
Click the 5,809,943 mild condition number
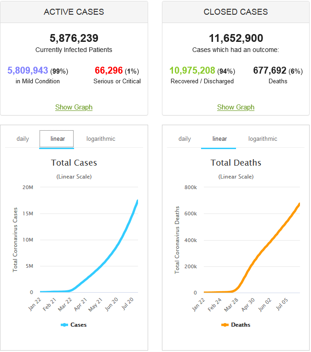point(28,70)
